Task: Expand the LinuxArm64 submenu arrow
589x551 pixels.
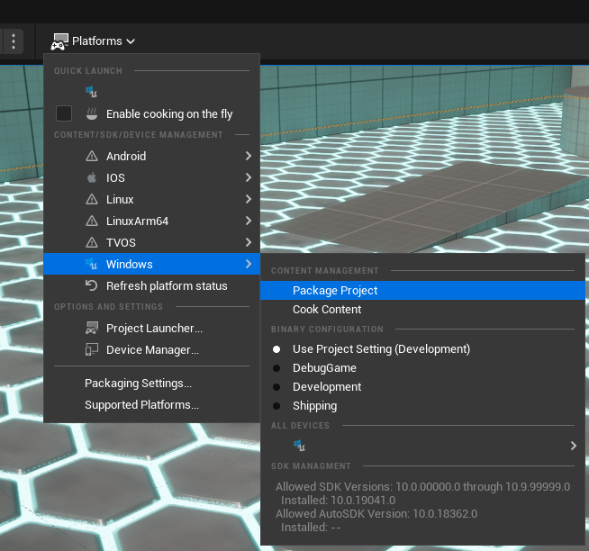Action: coord(249,221)
